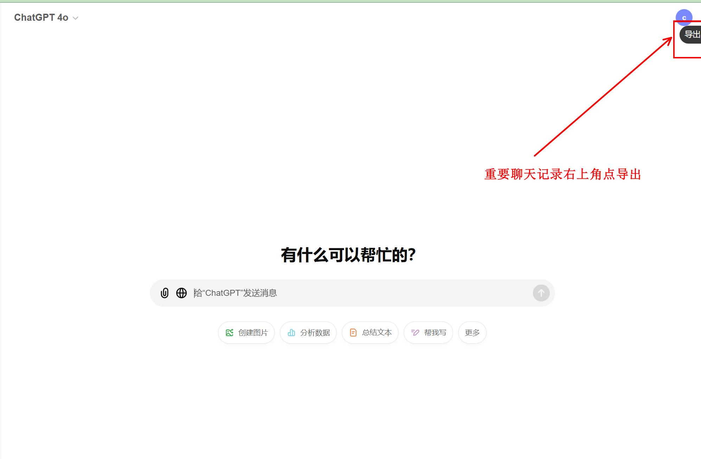Choose the 分析数据 suggestion chip
The width and height of the screenshot is (701, 459).
[315, 332]
